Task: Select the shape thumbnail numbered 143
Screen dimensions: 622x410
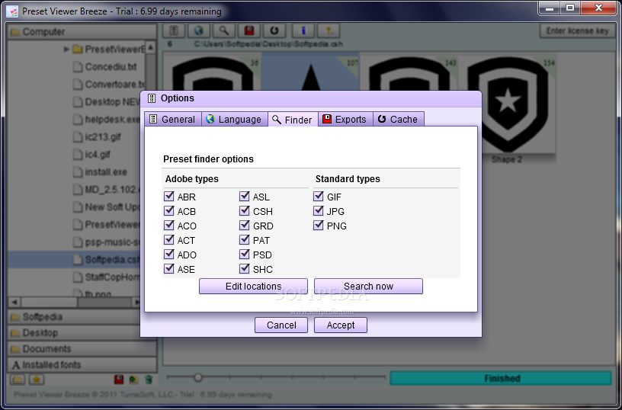Action: click(x=409, y=73)
